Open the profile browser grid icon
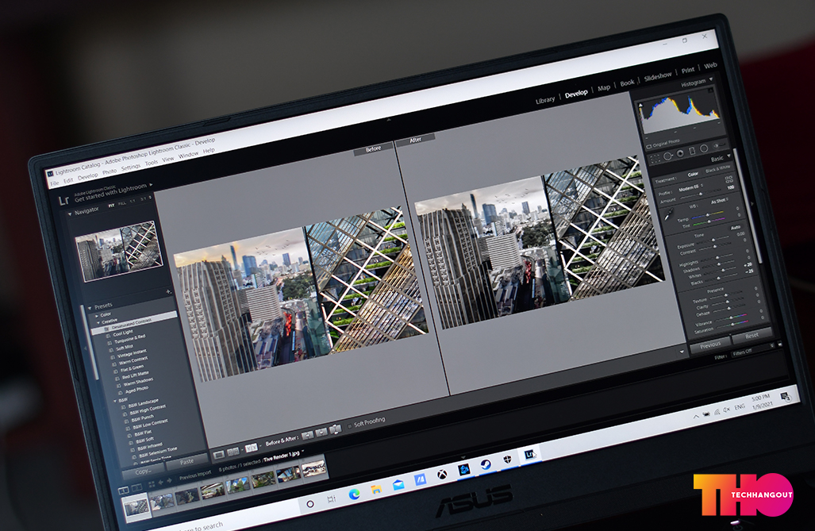This screenshot has width=815, height=531. click(729, 179)
